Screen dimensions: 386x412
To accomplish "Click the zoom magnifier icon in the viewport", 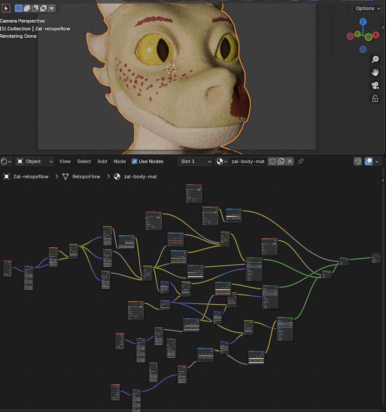I will (x=375, y=59).
